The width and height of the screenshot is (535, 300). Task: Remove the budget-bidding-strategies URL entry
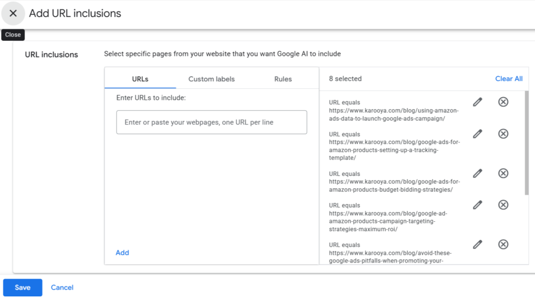tap(503, 173)
